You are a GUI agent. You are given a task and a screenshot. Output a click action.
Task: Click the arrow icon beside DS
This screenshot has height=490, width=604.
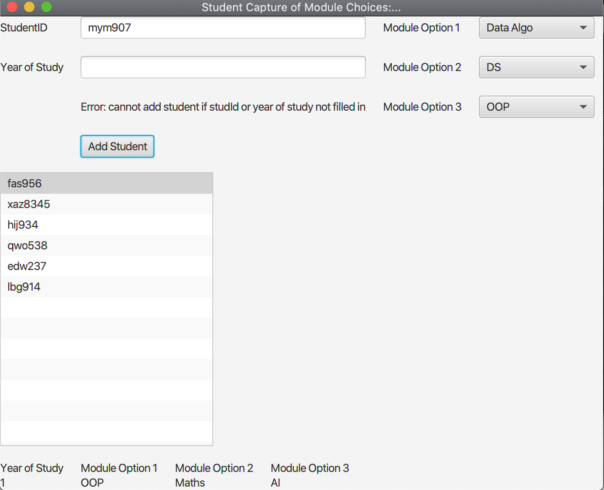click(x=583, y=67)
